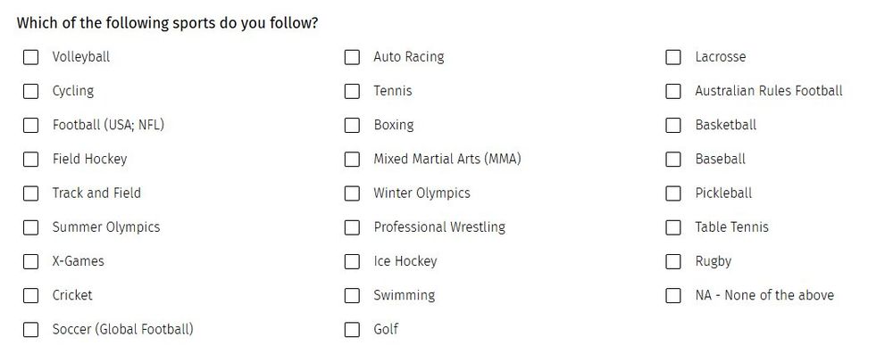The width and height of the screenshot is (893, 362).
Task: Mark Mixed Martial Arts (MMA) checkbox
Action: point(352,159)
